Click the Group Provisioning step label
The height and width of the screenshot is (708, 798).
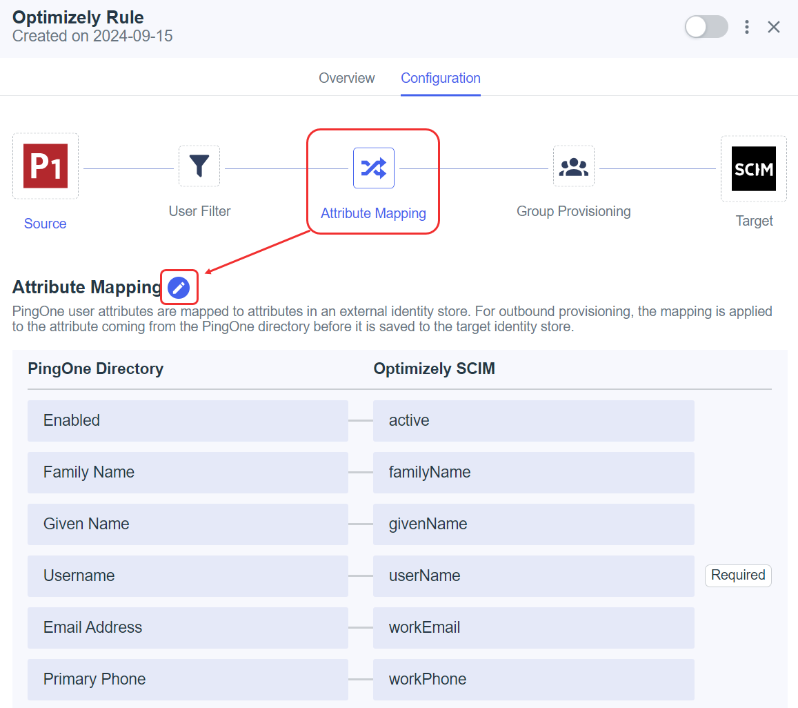(574, 211)
